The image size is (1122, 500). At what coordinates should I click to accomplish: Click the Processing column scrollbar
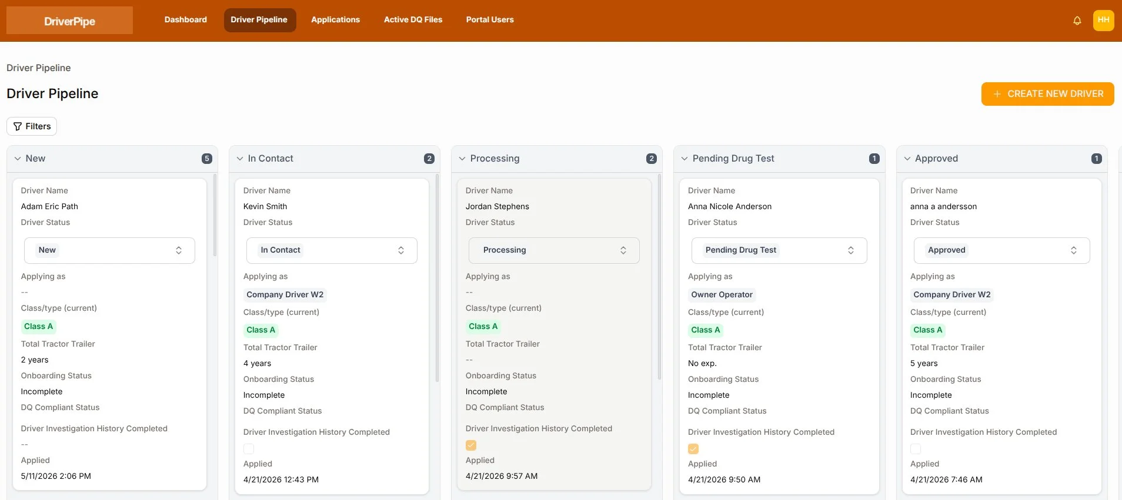click(659, 276)
